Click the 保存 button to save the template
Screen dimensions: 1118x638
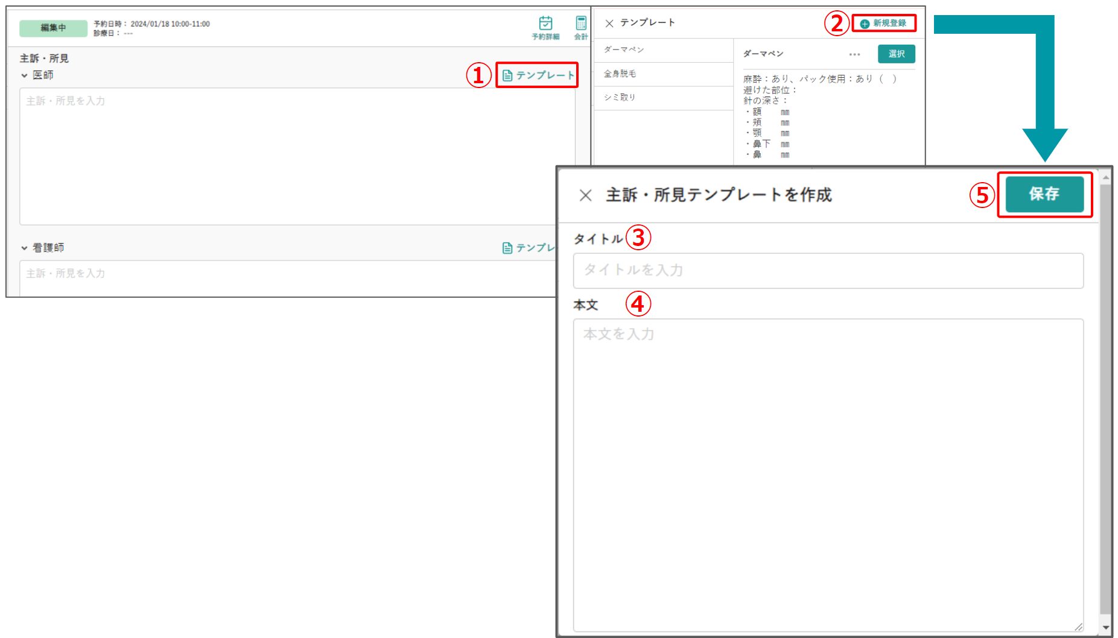1044,194
